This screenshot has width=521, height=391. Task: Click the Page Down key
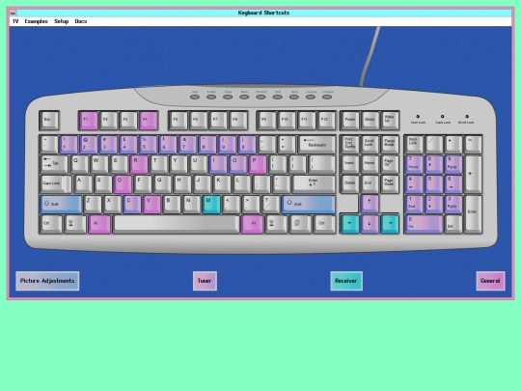click(x=390, y=184)
